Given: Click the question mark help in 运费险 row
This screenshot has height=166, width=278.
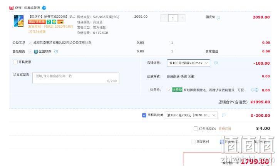Looking at the screenshot, I should 256,90.
